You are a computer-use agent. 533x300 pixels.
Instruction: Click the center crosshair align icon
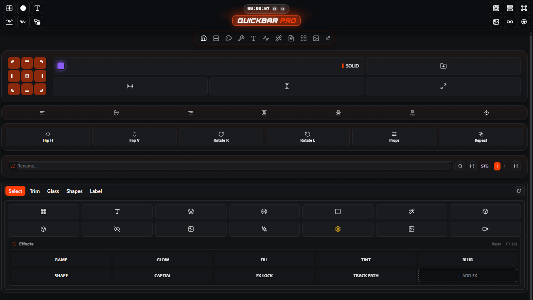486,113
